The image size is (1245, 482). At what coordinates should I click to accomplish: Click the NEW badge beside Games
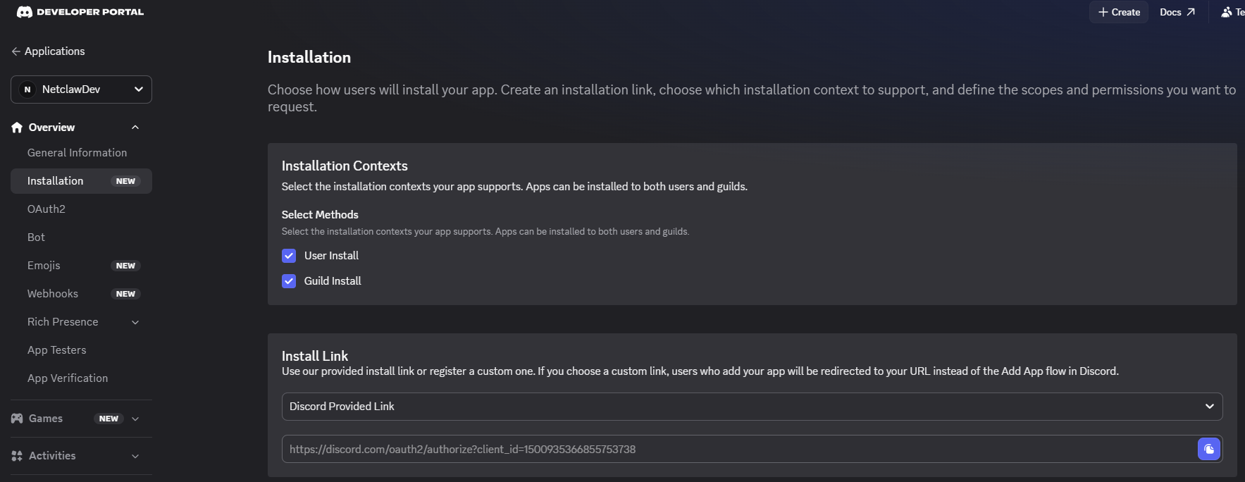point(109,419)
